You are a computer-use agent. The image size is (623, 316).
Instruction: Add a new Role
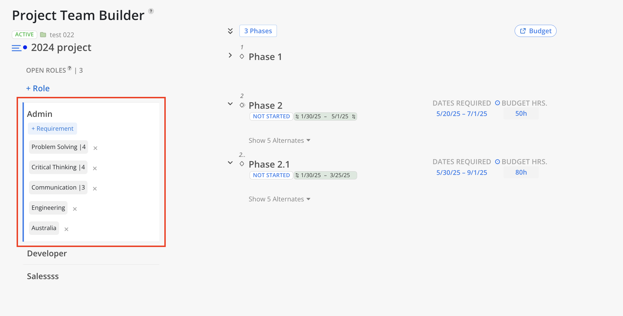pos(38,88)
